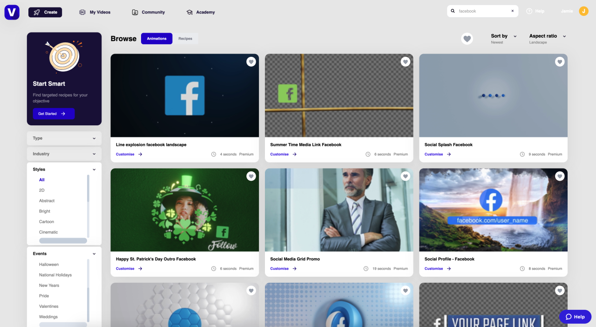Viewport: 596px width, 327px height.
Task: Open Jamie's account avatar menu
Action: coord(583,11)
